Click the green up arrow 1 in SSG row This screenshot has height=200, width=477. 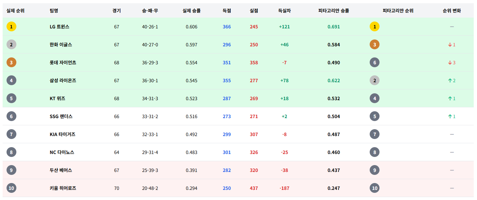click(452, 116)
